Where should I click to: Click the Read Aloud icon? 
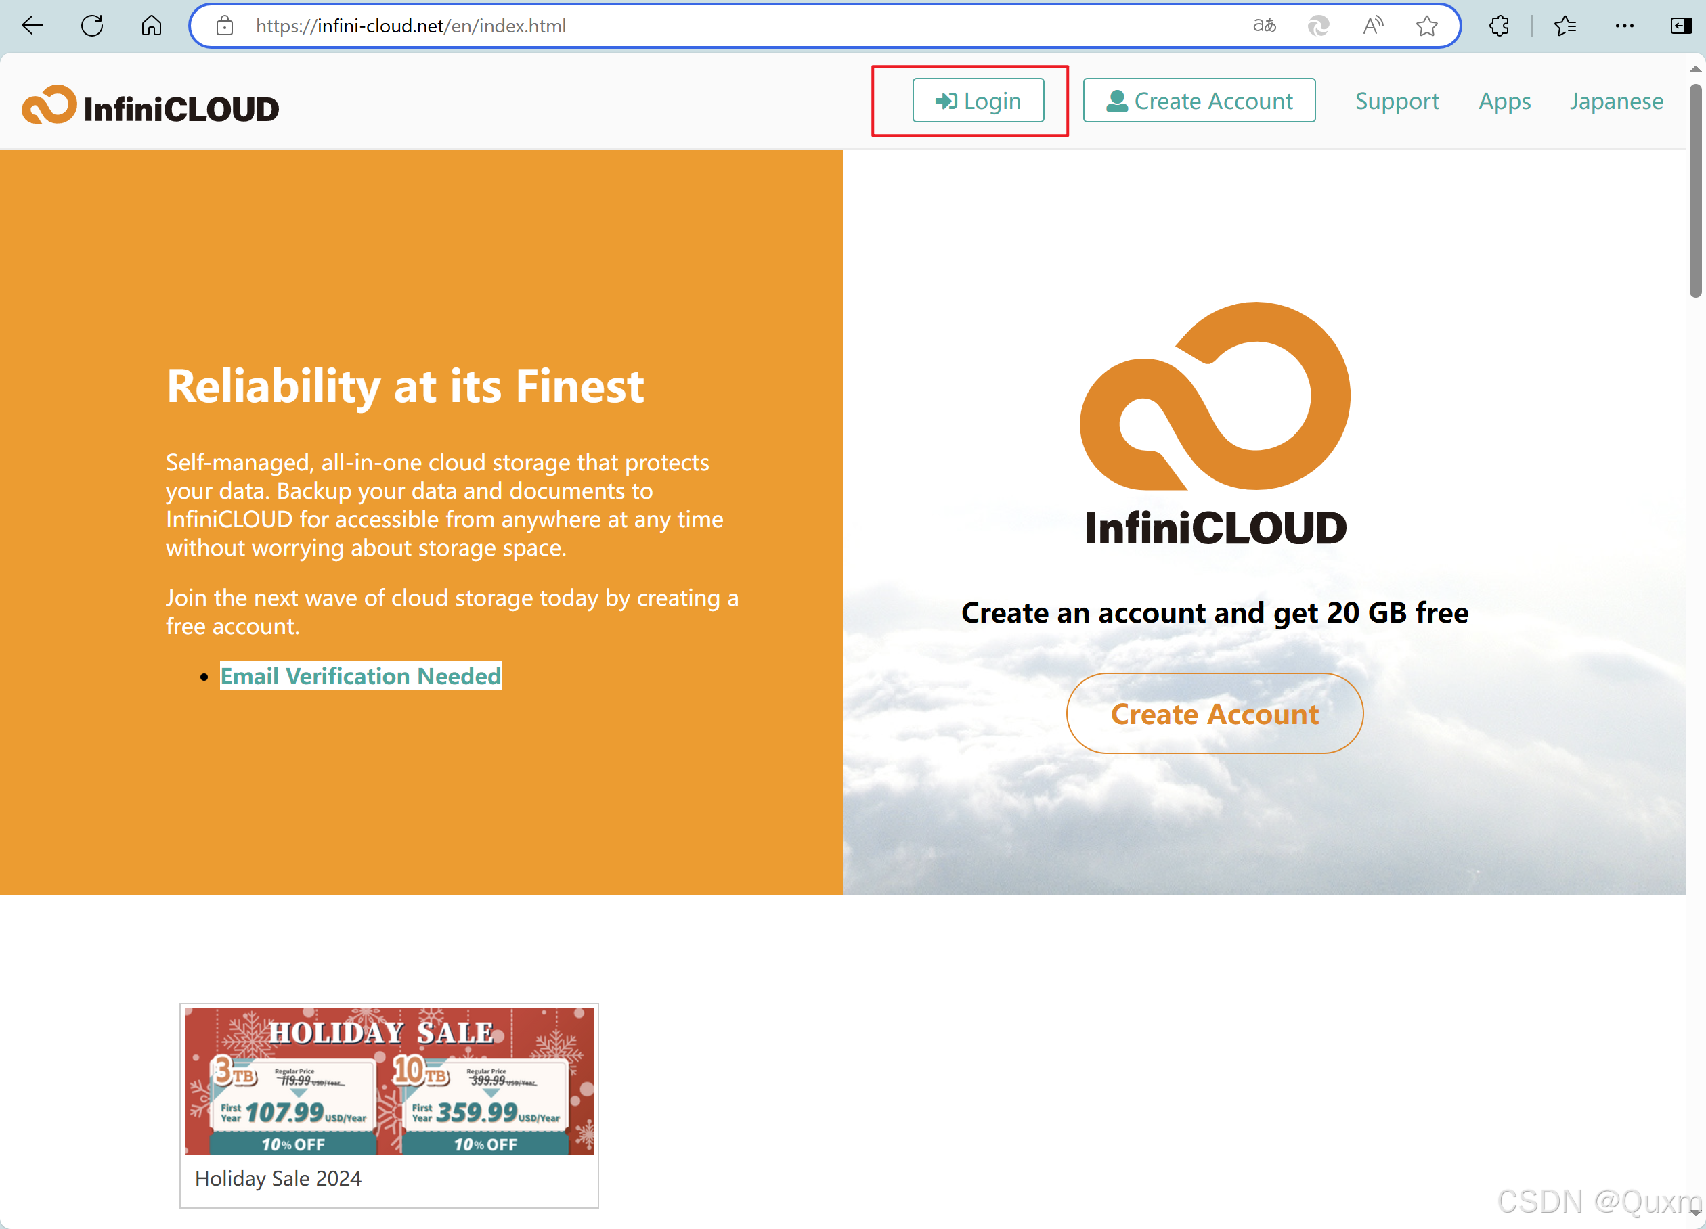(x=1373, y=26)
